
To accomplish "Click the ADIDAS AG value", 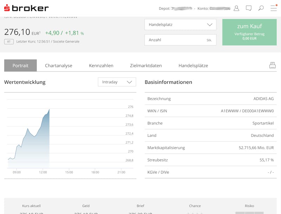I will pos(263,99).
